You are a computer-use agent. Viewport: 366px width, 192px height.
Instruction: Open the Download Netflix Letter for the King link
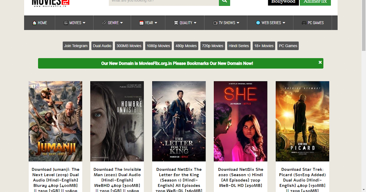[x=179, y=180]
